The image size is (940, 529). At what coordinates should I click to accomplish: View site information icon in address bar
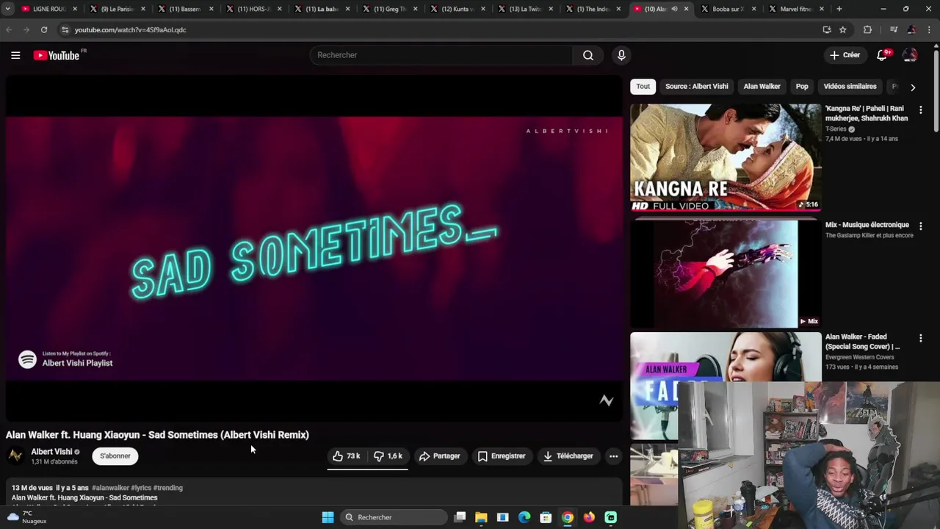click(65, 29)
